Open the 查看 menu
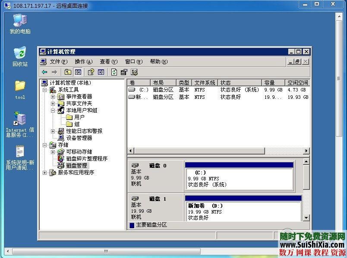 point(107,62)
